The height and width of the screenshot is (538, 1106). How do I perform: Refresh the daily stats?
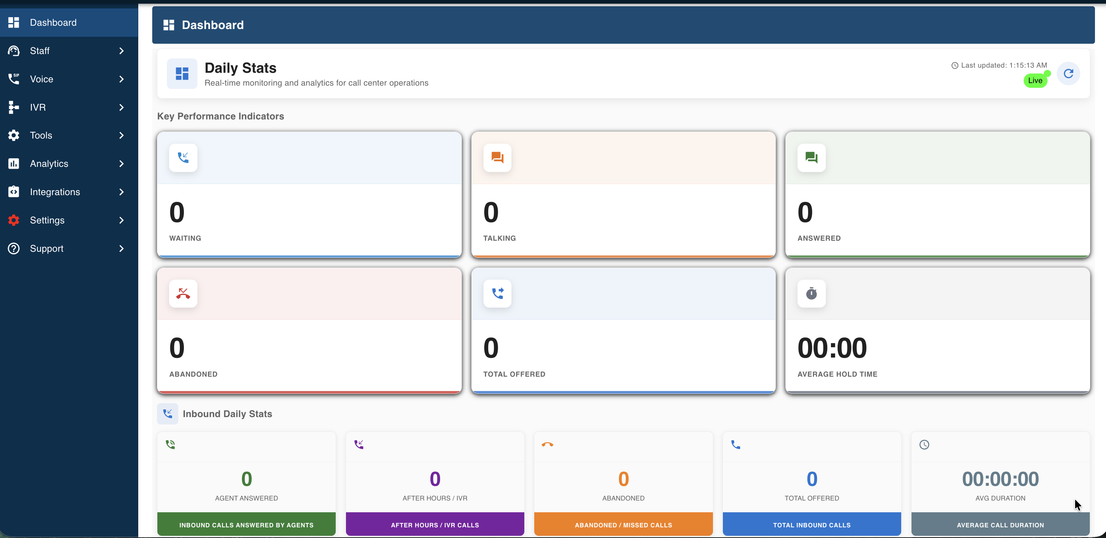tap(1068, 73)
